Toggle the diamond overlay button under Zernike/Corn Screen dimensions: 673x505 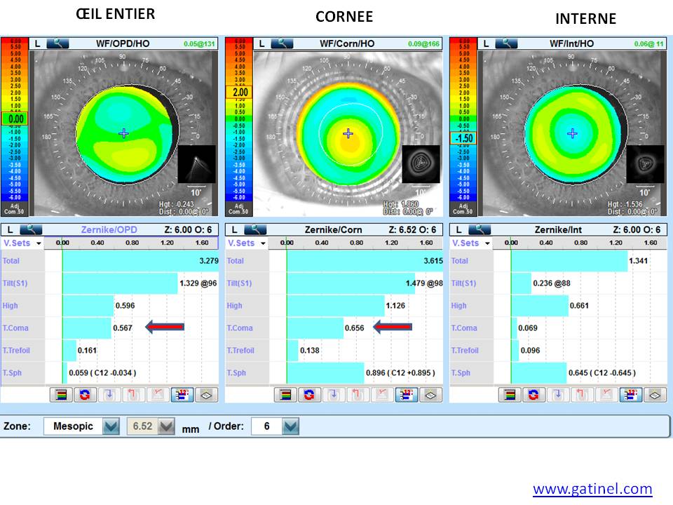click(x=430, y=395)
